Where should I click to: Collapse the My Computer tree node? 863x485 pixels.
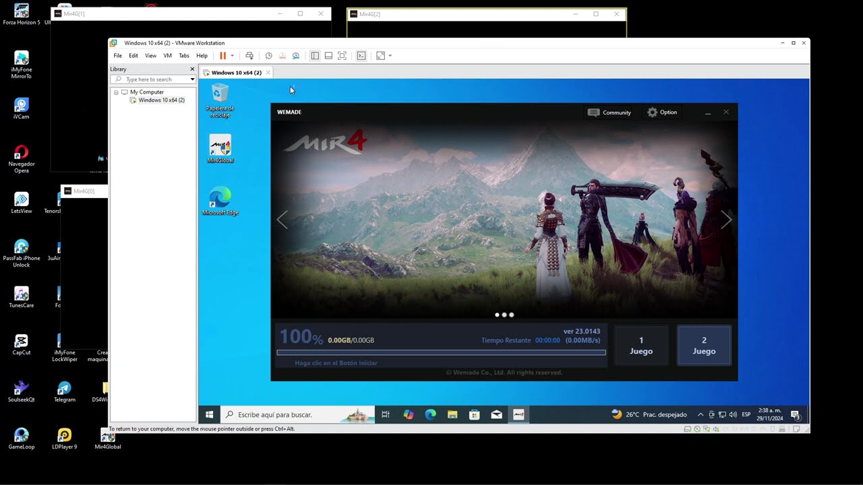tap(116, 92)
